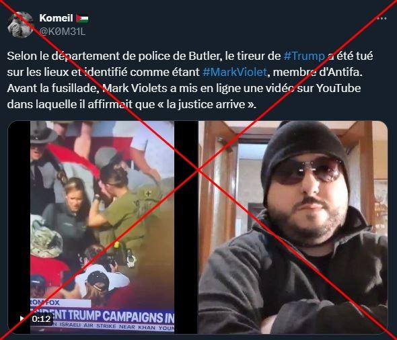Click the tweet body text to expand tweet

(x=190, y=80)
